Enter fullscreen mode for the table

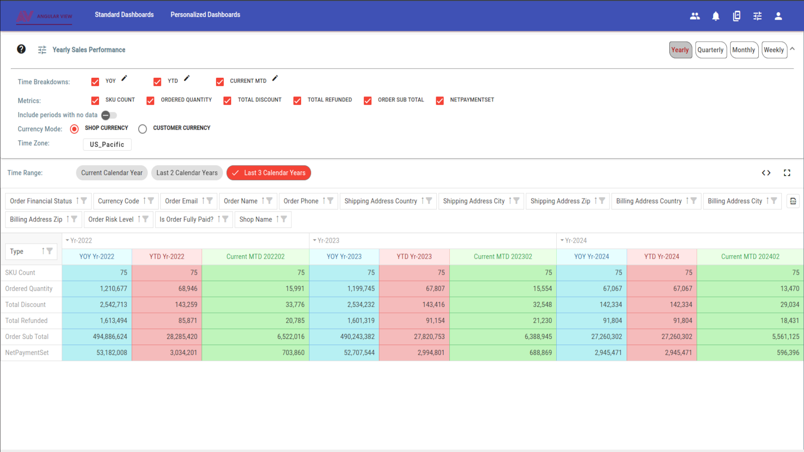point(787,173)
